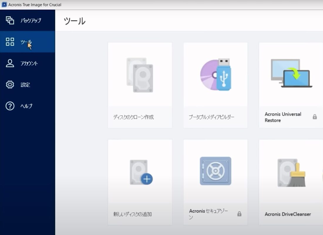Open the Rescue Media Builder USB icon
This screenshot has width=323, height=235.
click(216, 74)
